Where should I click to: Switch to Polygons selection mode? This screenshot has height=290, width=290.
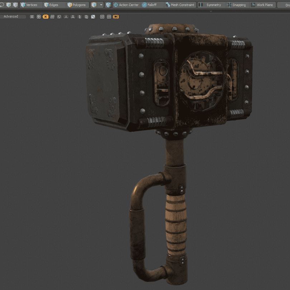76,5
